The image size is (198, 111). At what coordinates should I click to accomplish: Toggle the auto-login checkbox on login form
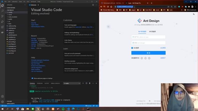pyautogui.click(x=132, y=48)
